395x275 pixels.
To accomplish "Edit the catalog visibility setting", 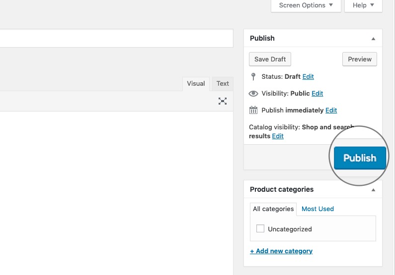I will 278,136.
